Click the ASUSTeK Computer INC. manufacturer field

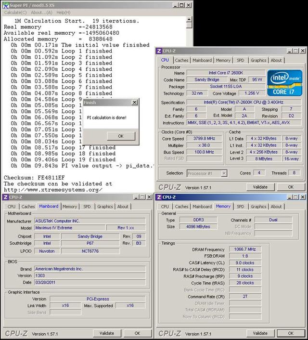tap(90, 221)
